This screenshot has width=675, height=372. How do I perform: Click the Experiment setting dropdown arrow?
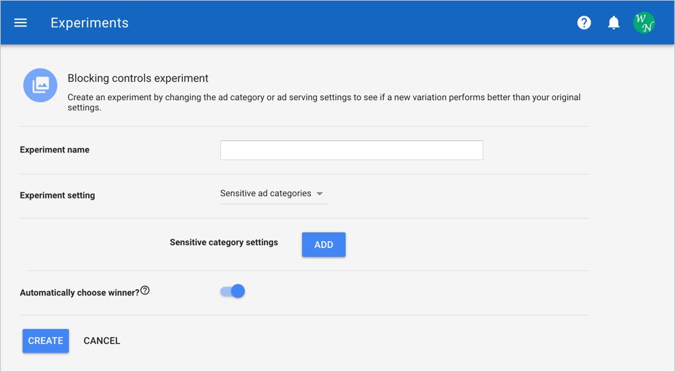coord(320,194)
